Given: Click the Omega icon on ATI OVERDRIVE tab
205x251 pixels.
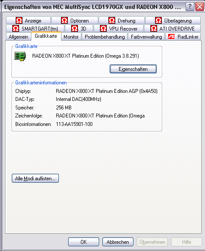Looking at the screenshot, I should pyautogui.click(x=153, y=28).
